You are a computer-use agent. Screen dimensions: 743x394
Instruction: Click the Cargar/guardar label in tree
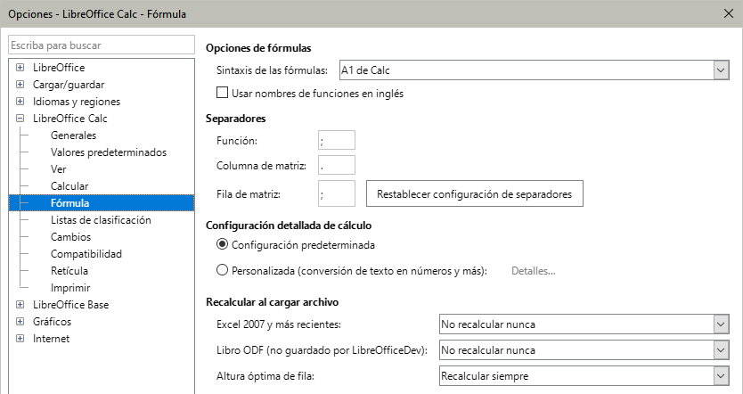pos(69,85)
